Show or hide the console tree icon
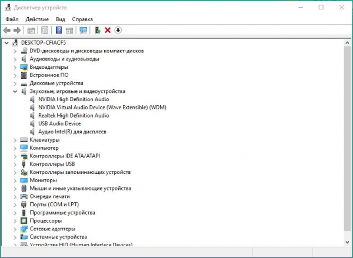This screenshot has width=353, height=258. click(x=31, y=30)
